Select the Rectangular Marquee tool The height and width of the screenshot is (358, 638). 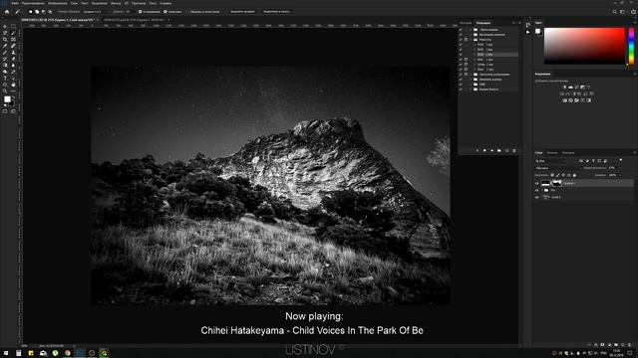[x=13, y=27]
